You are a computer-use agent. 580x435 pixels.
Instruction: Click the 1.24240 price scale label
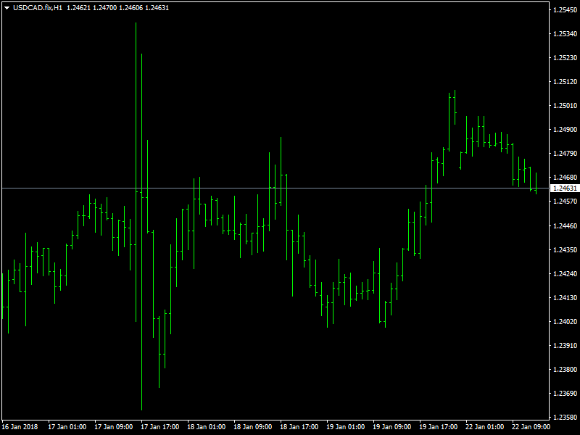point(565,274)
